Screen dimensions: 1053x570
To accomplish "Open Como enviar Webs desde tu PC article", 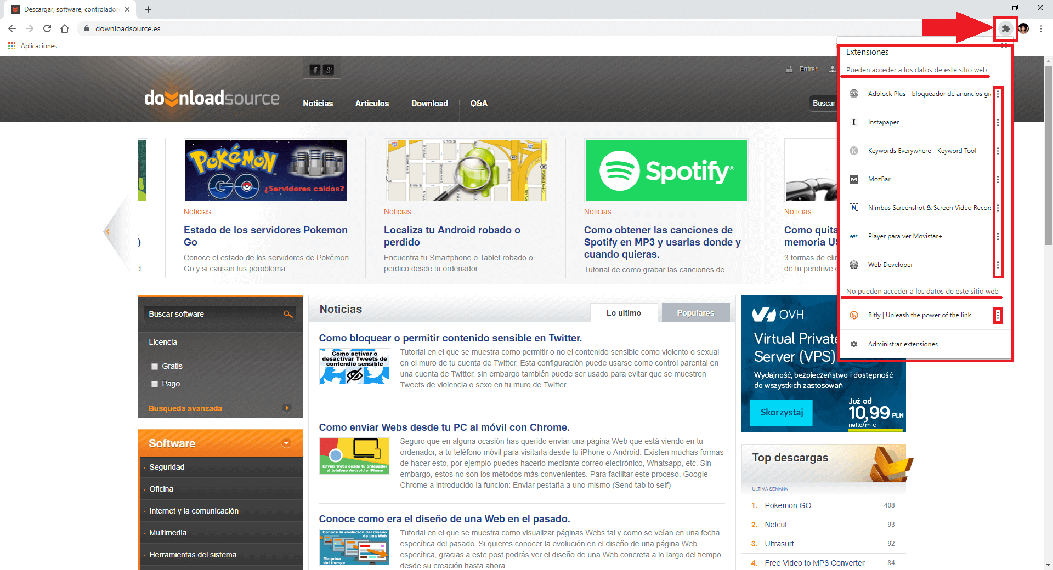I will (x=444, y=428).
